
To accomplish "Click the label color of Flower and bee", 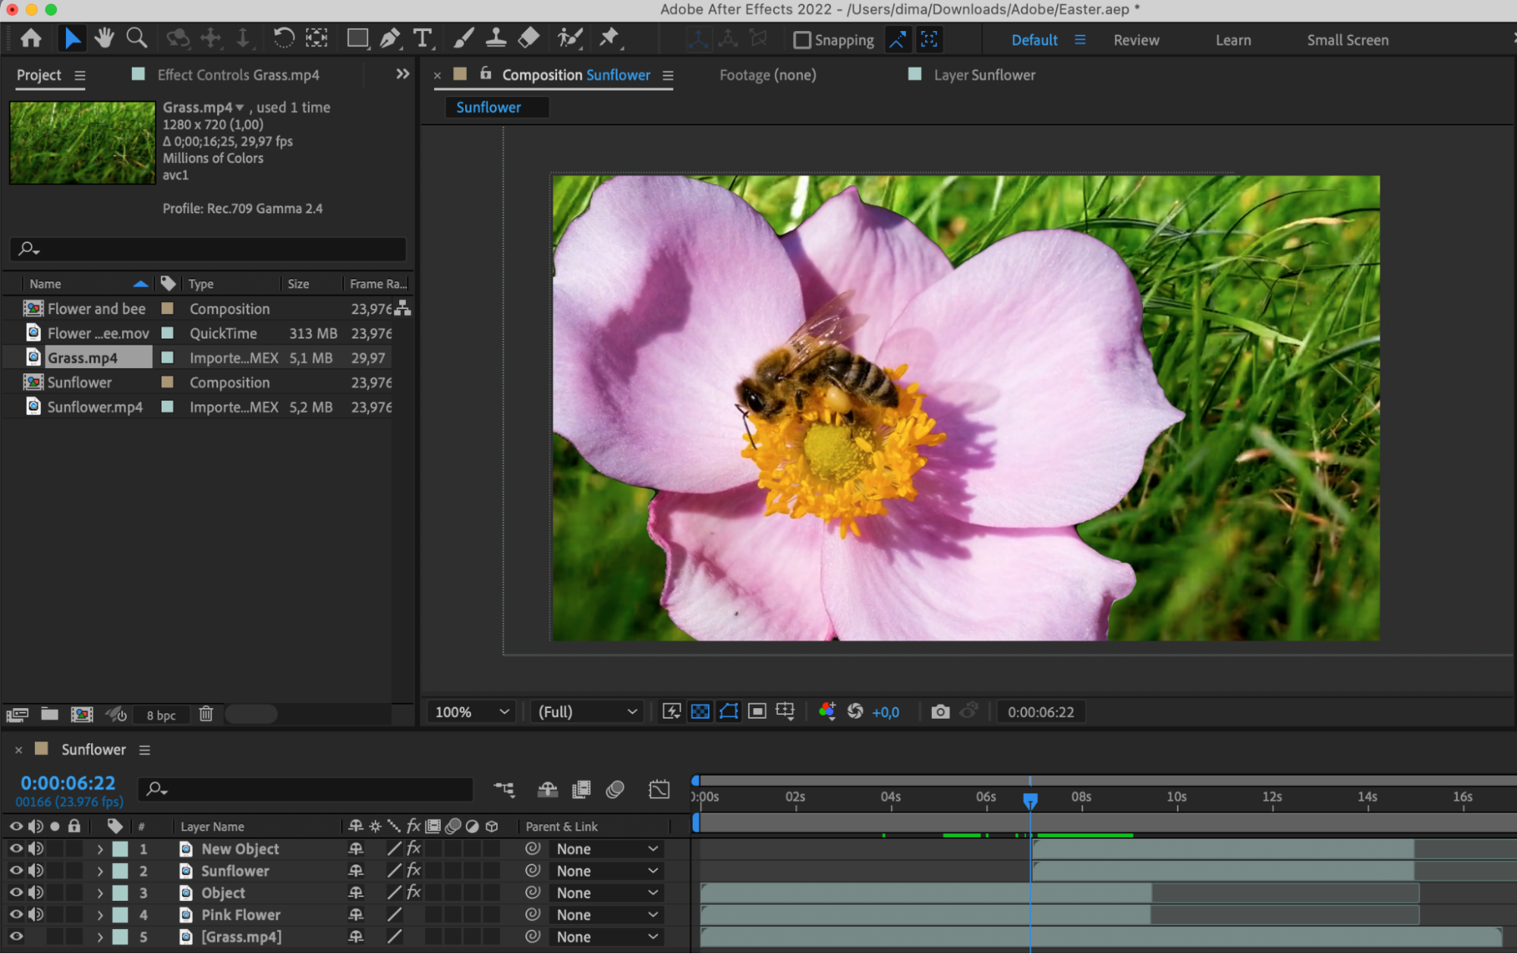I will 168,309.
